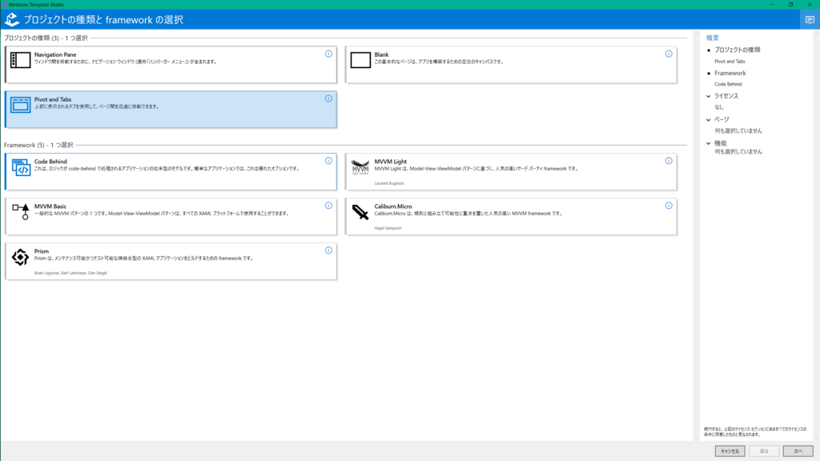Screen dimensions: 820x461
Task: Choose the MVVM Light framework card
Action: [511, 172]
